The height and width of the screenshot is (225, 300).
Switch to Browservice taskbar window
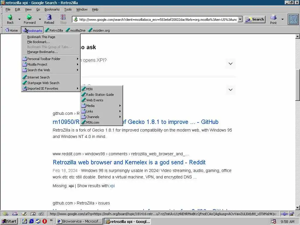(x=80, y=221)
